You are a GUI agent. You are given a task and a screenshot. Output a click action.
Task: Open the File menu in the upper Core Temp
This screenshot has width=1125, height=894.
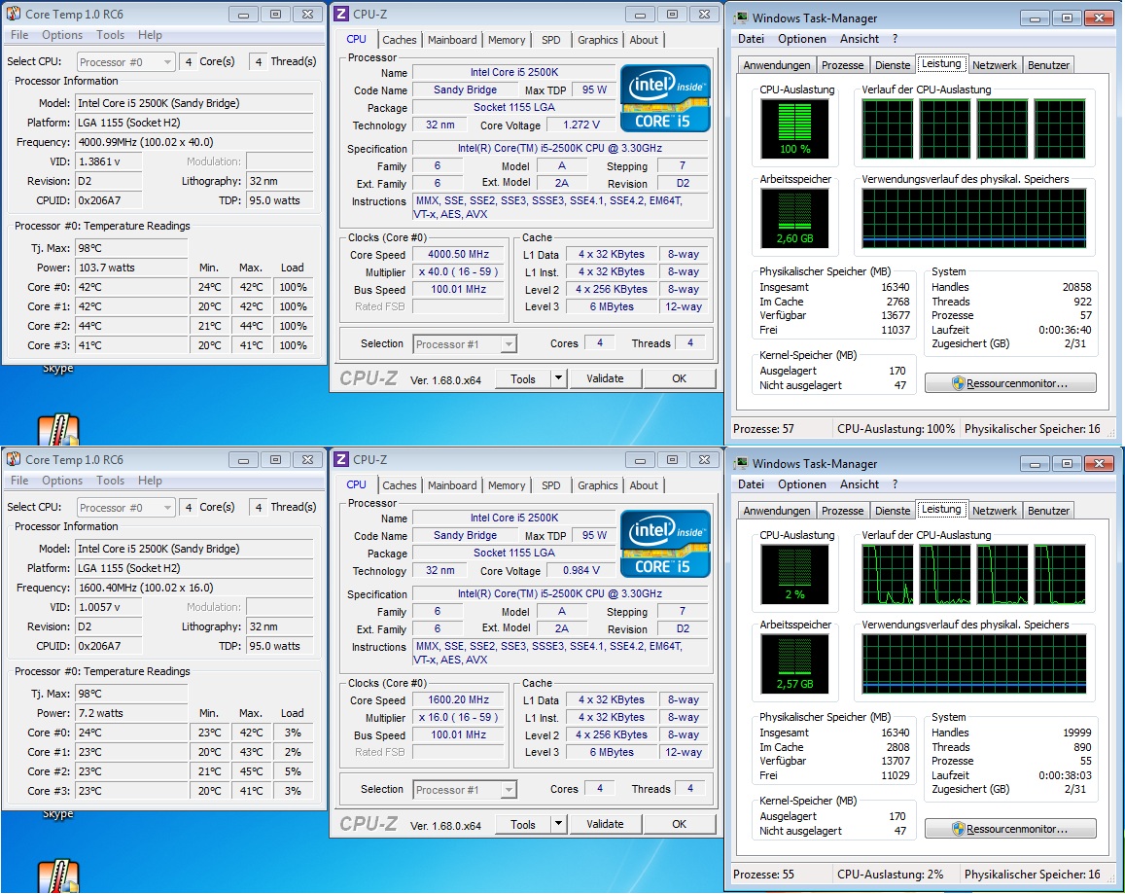pyautogui.click(x=19, y=34)
